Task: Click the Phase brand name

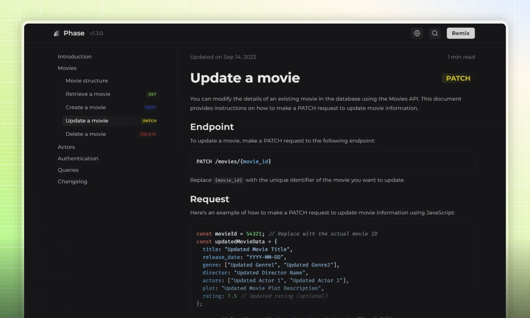Action: tap(74, 33)
